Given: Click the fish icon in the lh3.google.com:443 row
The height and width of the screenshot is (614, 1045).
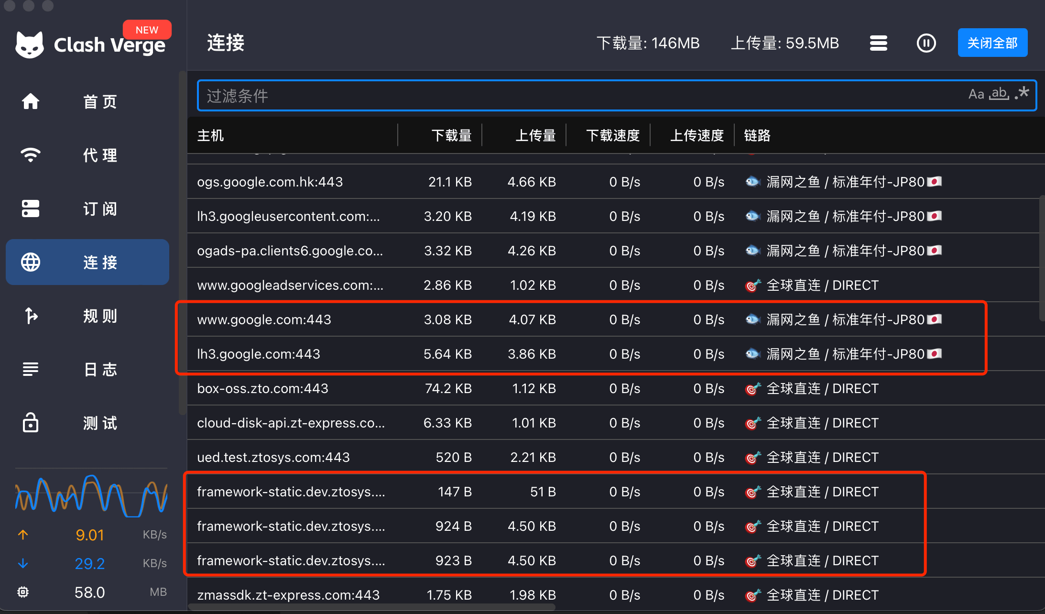Looking at the screenshot, I should [753, 354].
